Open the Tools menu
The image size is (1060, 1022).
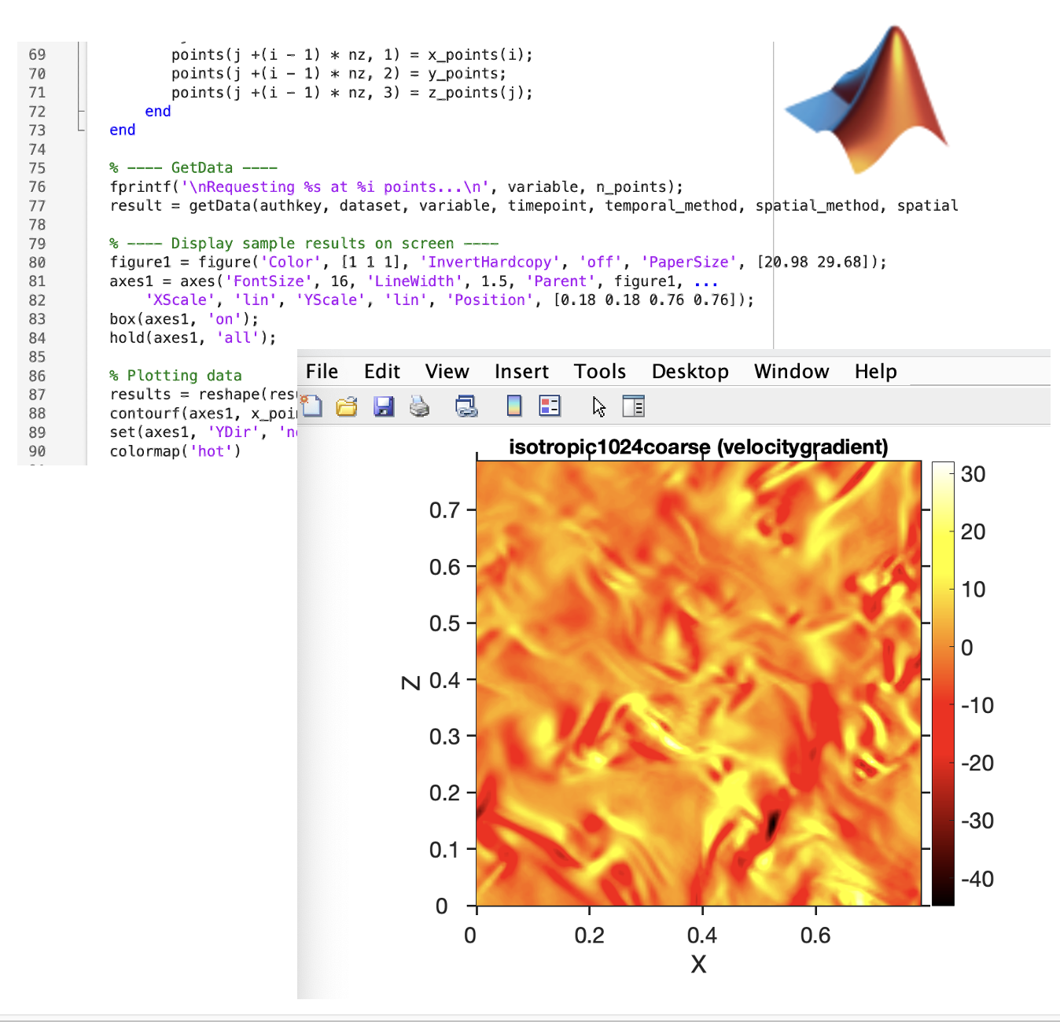[599, 371]
